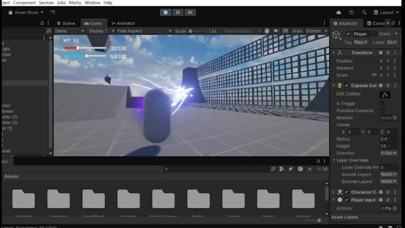
Task: Open the version control icon next to Asset Store
Action: click(x=53, y=12)
